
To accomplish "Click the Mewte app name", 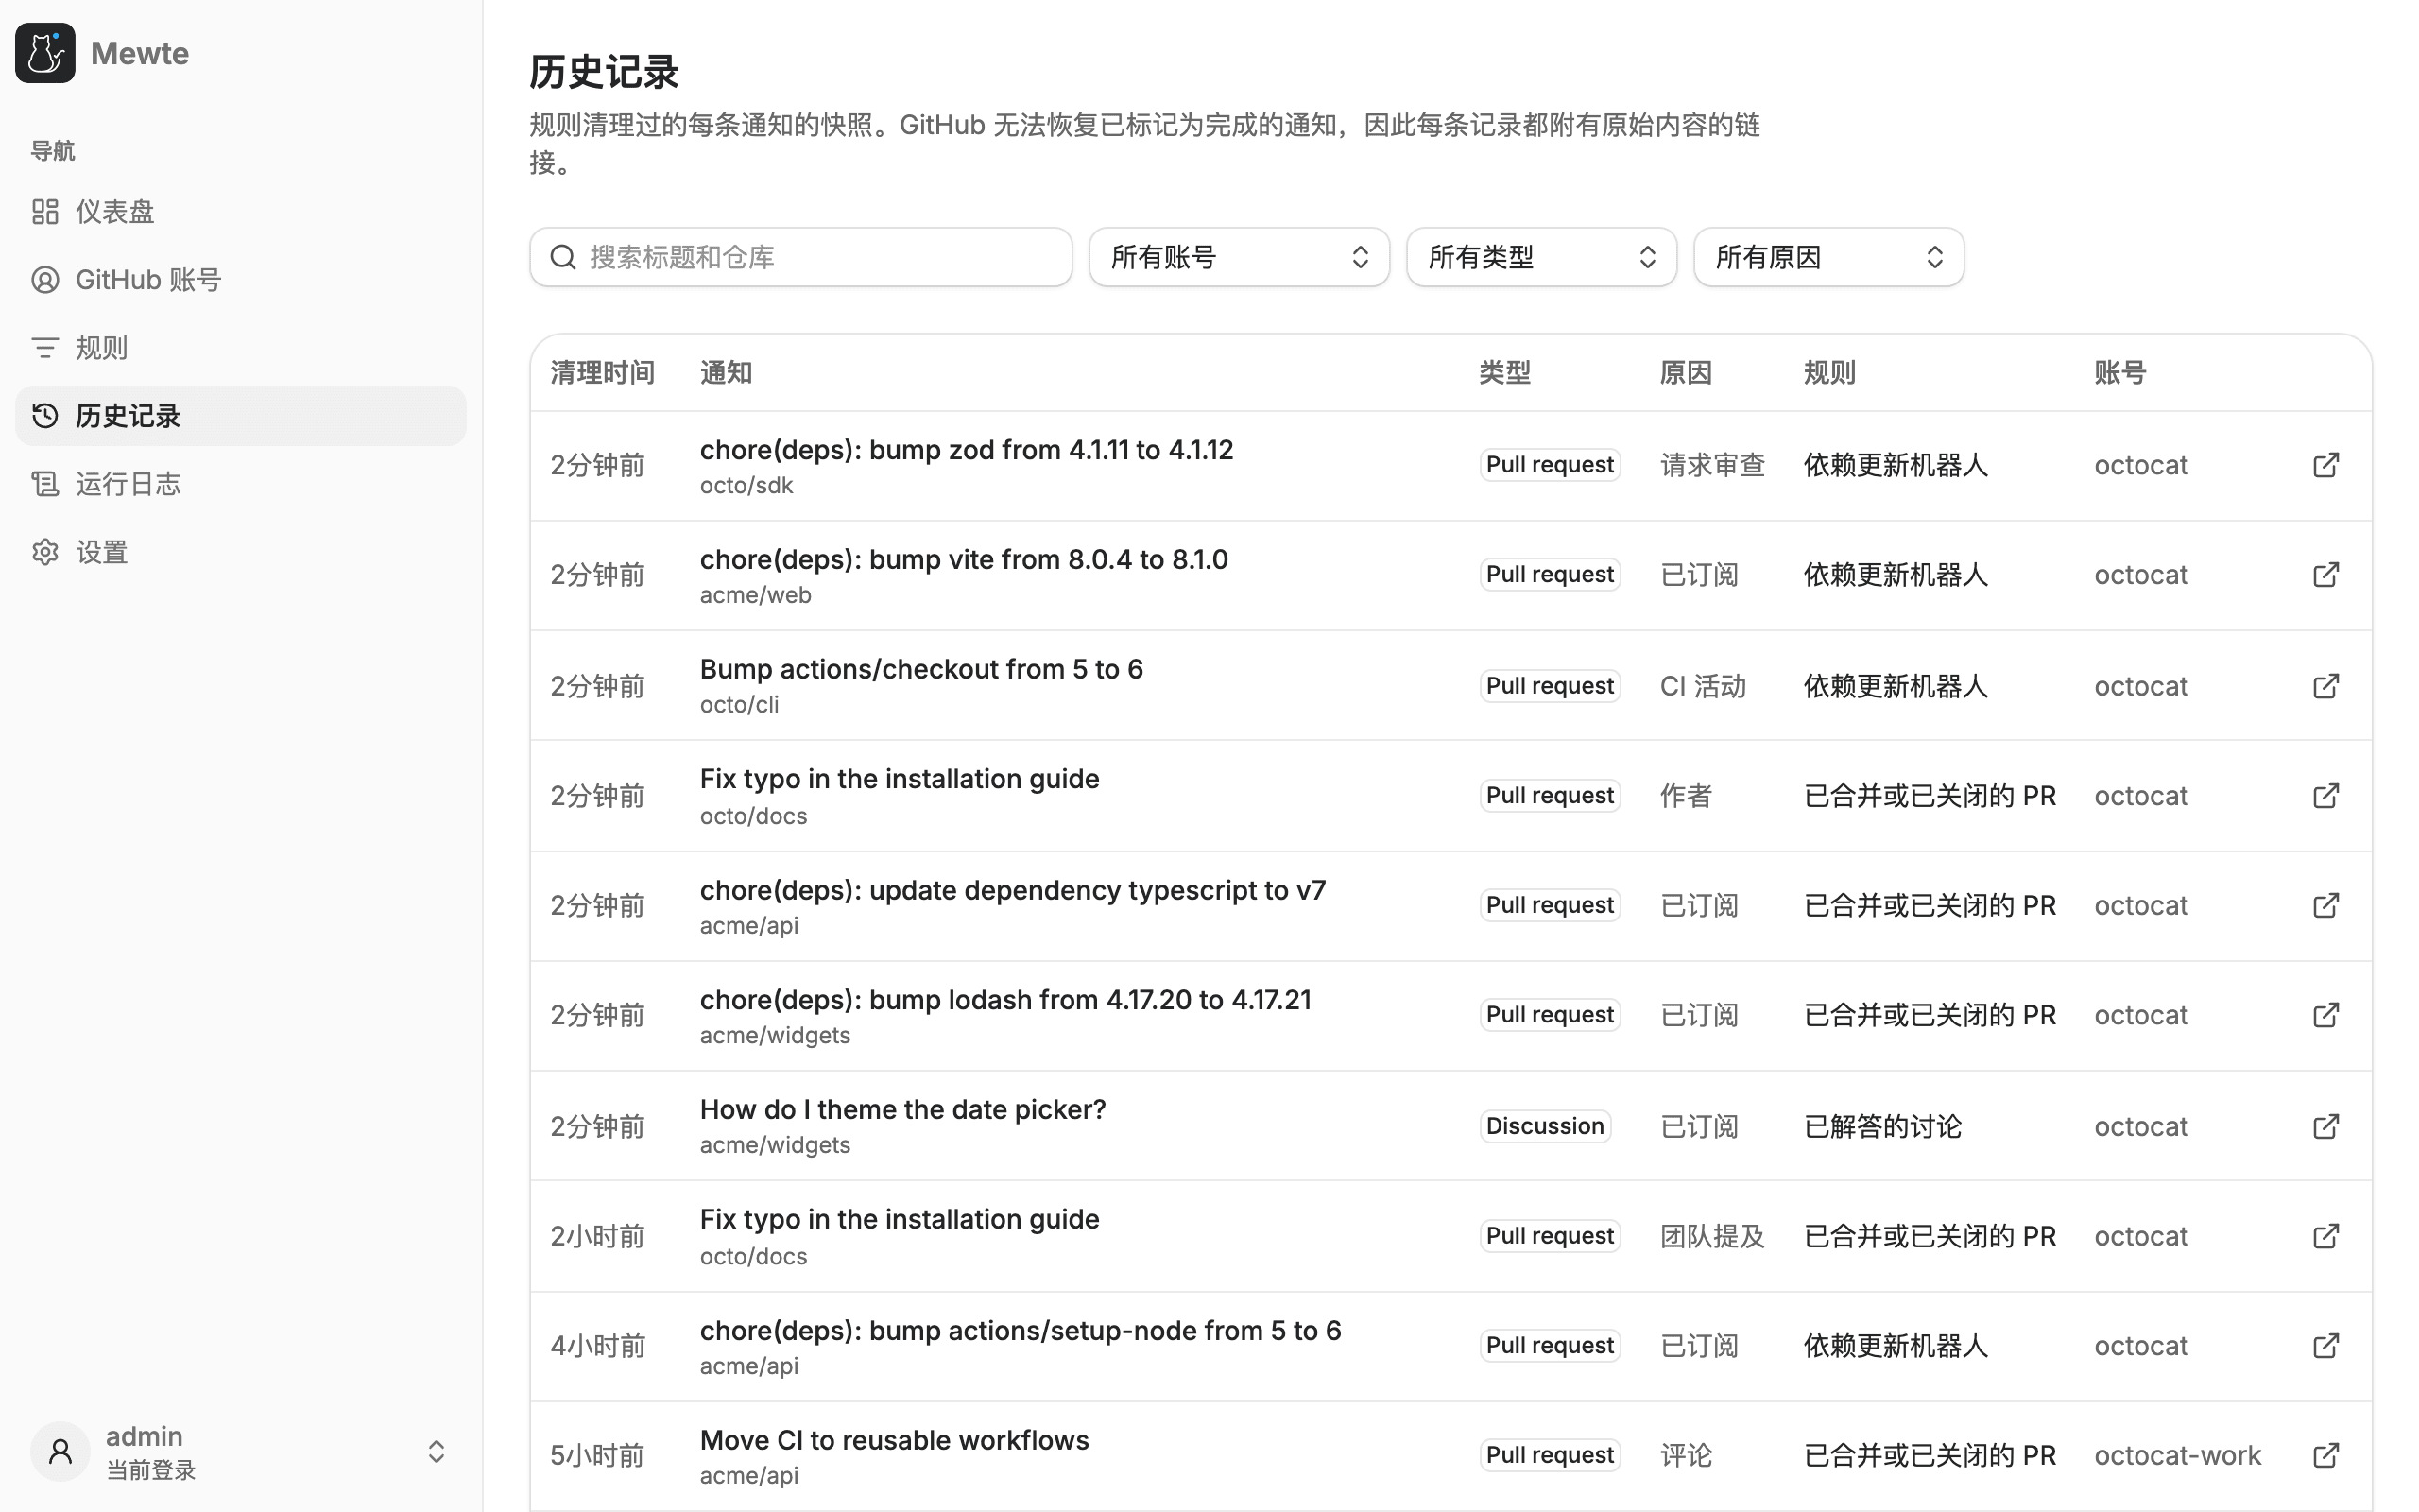I will (x=140, y=53).
